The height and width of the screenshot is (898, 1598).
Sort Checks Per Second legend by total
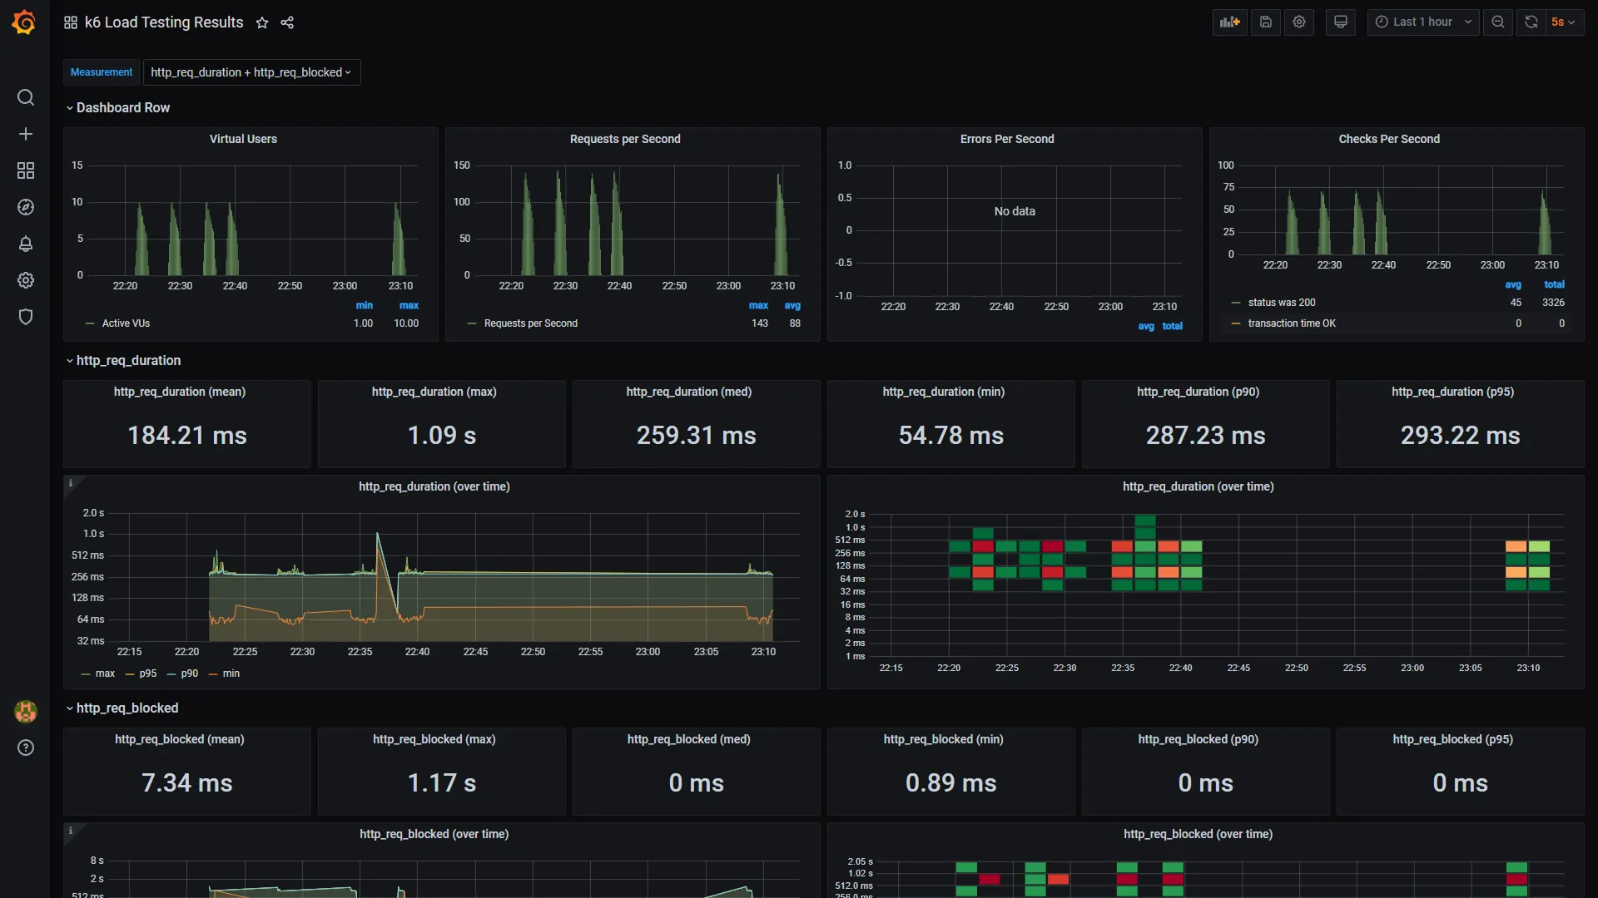(1555, 284)
